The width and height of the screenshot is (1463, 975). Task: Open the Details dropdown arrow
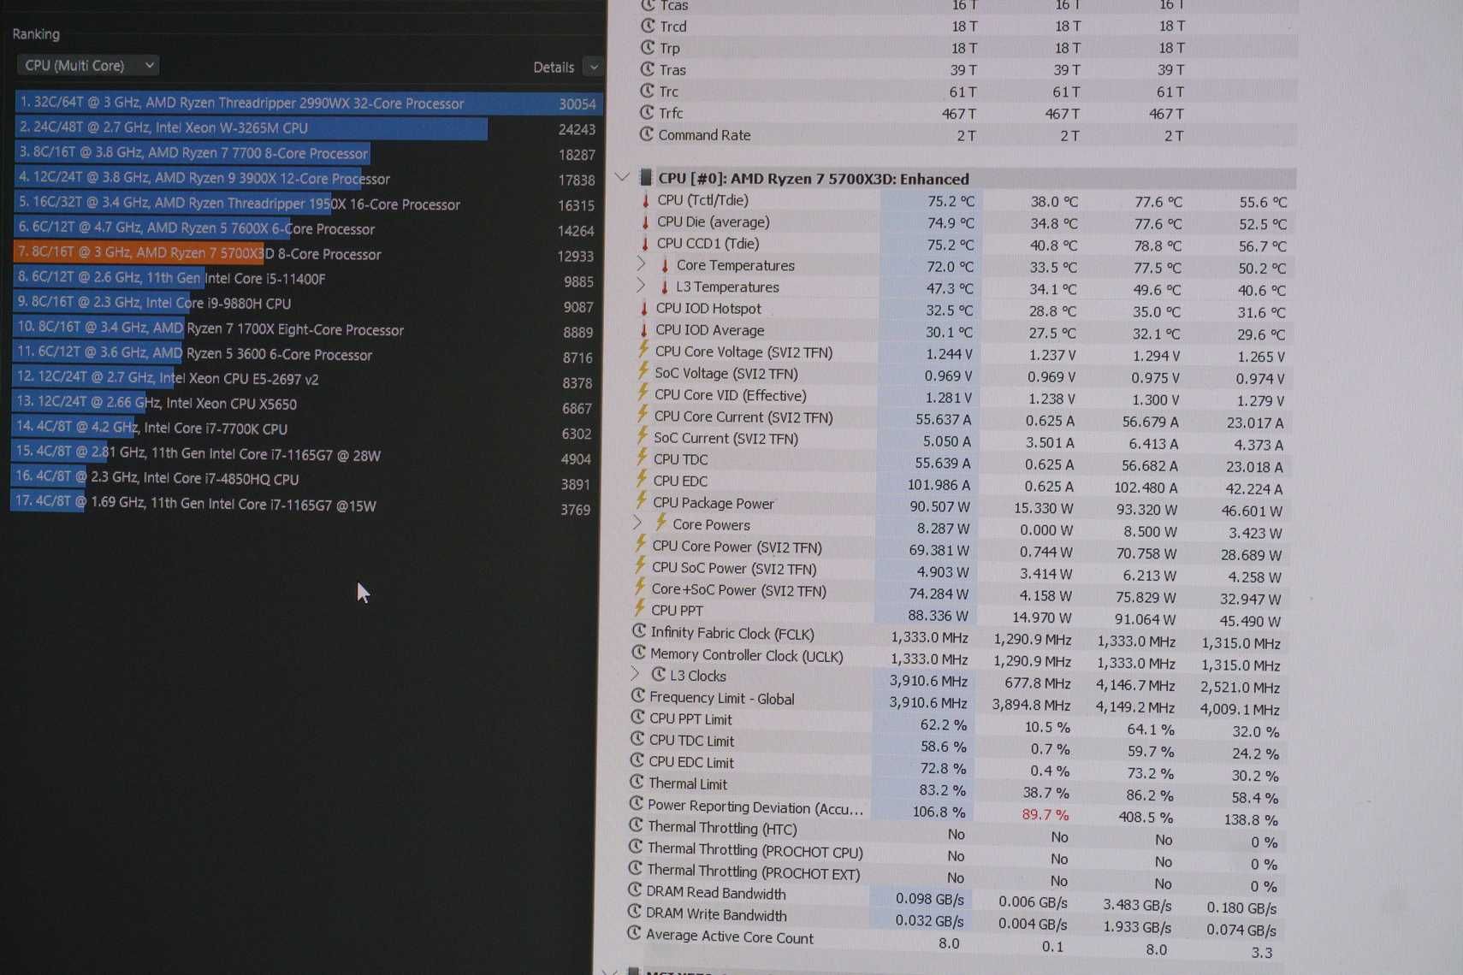click(x=594, y=67)
